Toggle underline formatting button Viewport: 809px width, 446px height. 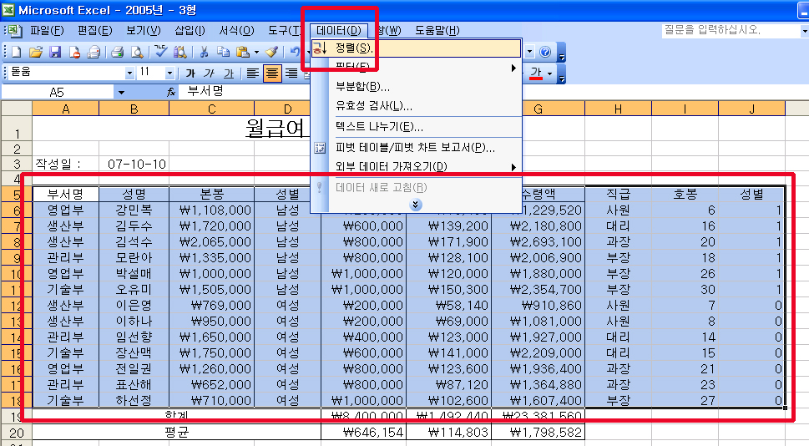(x=229, y=73)
